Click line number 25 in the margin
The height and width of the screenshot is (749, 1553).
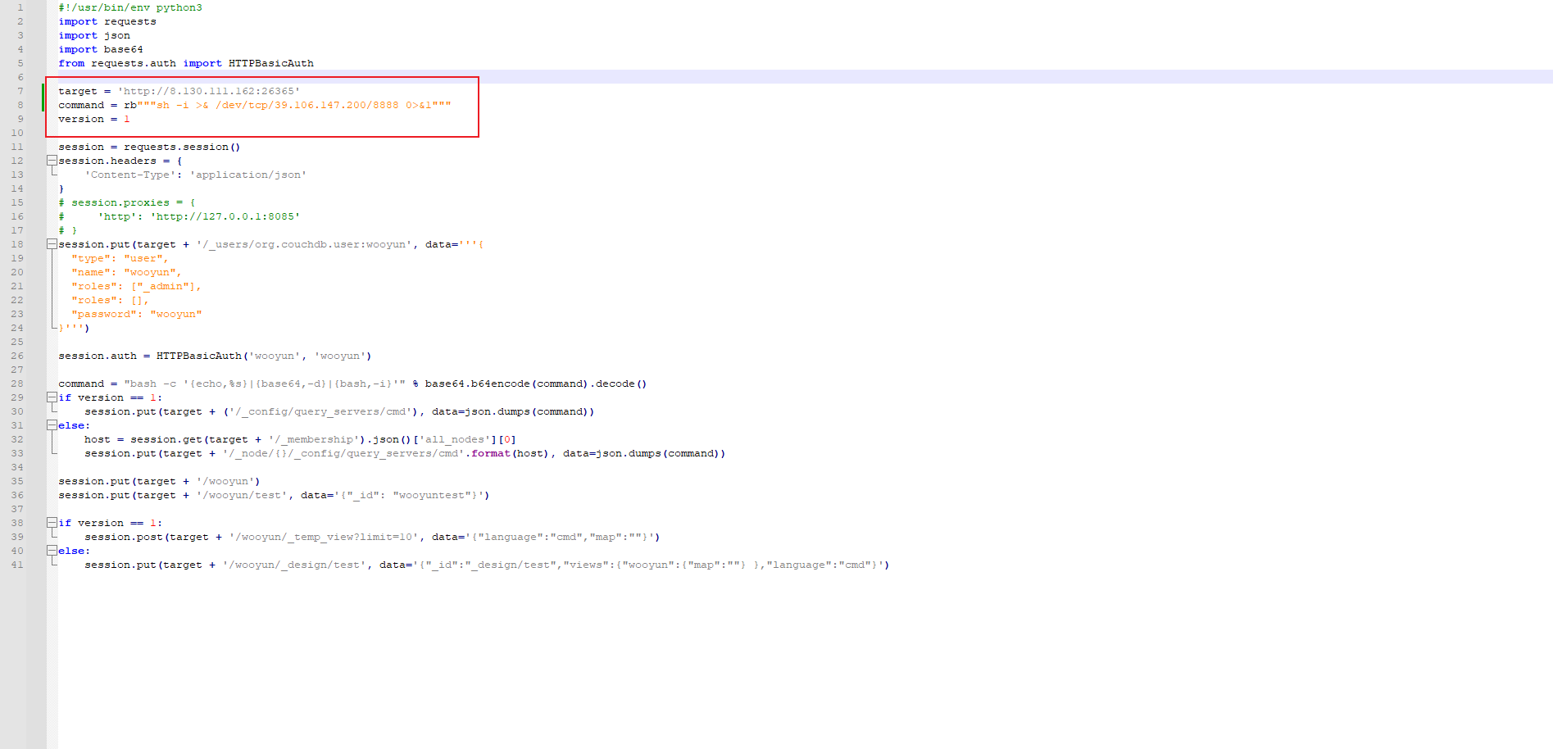17,342
